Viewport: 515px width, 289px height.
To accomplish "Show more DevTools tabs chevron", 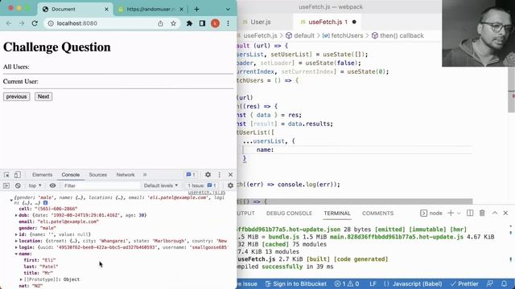I will 145,175.
